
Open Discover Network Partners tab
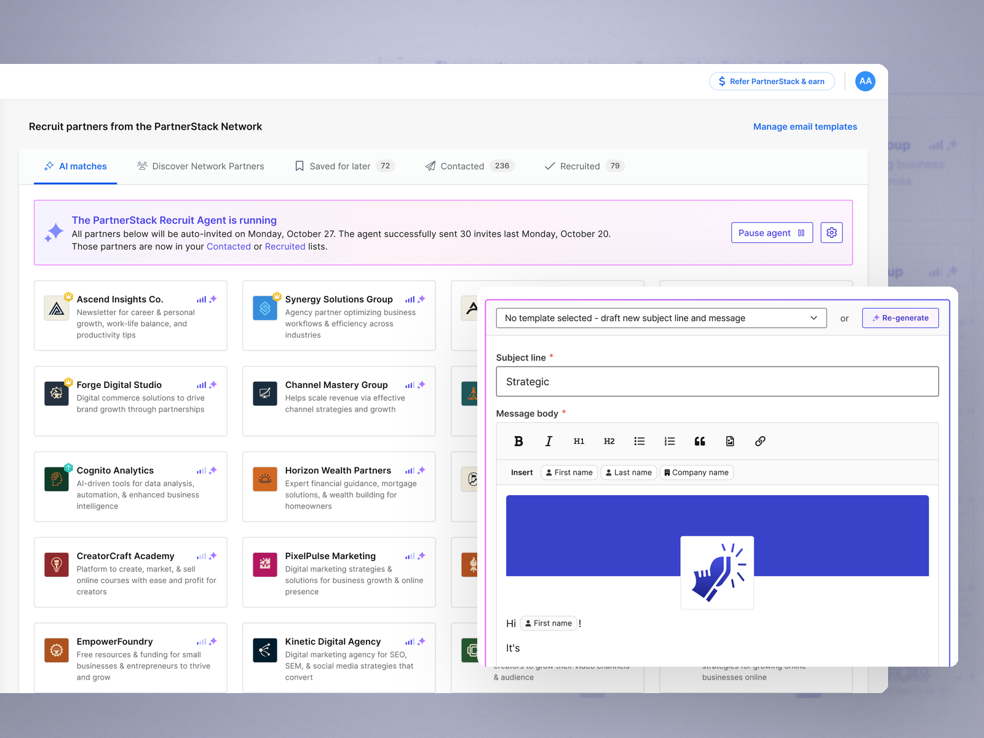click(200, 166)
